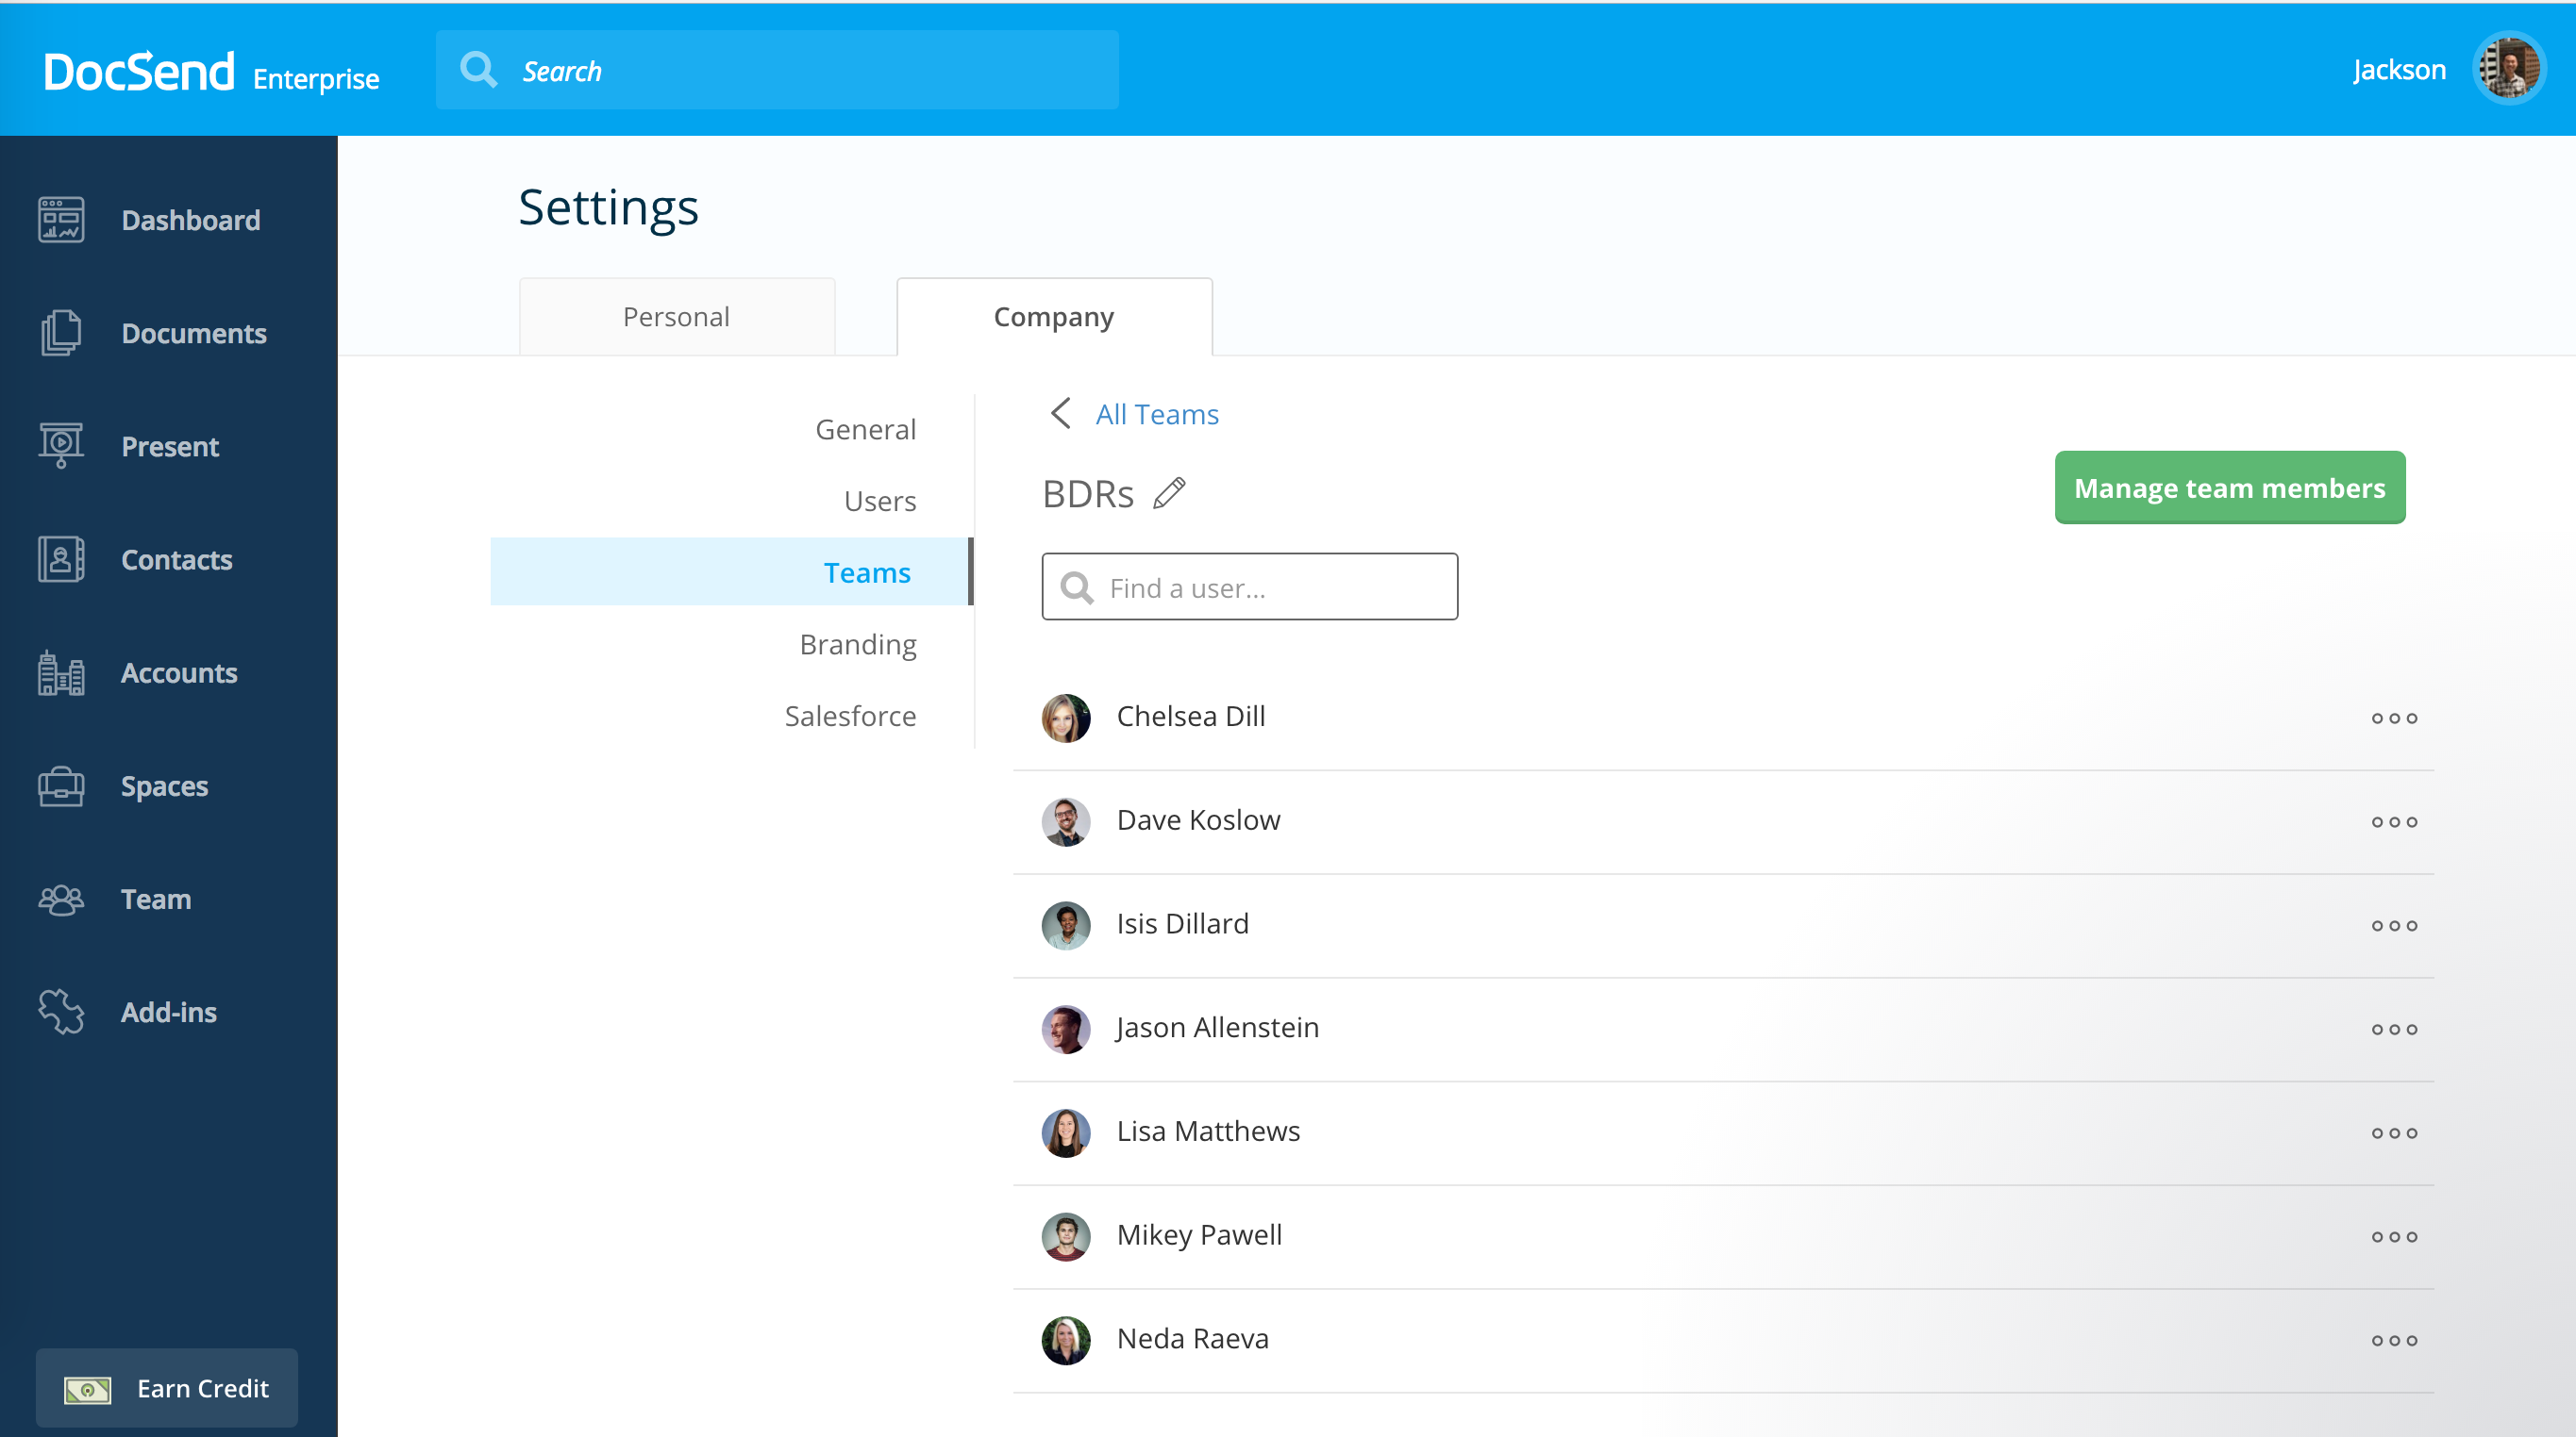Click Lisa Matthews's avatar

coord(1066,1132)
